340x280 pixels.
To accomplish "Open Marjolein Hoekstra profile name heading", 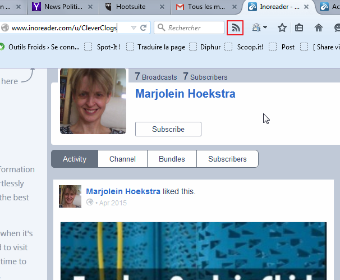I will 185,94.
